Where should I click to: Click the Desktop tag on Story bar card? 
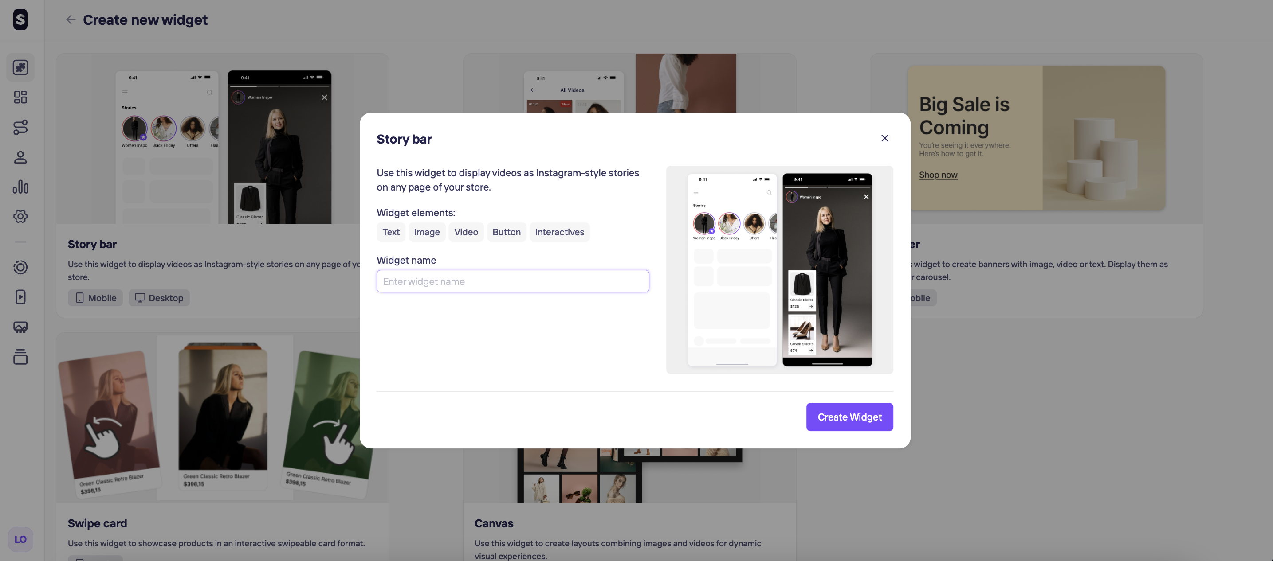(159, 298)
